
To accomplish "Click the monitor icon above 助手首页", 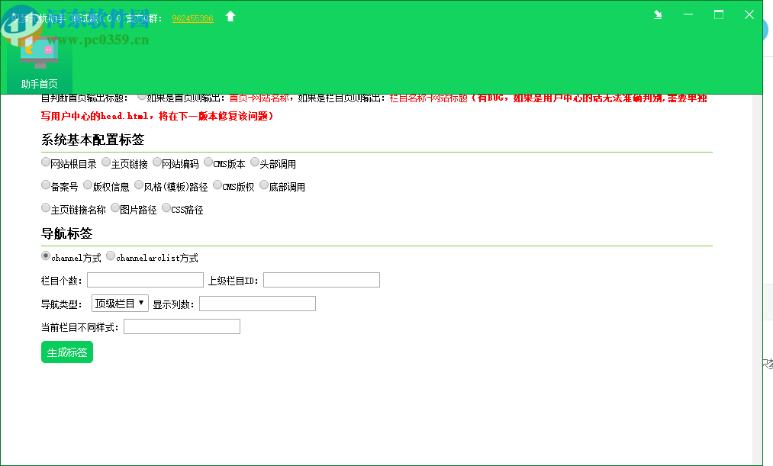I will 39,49.
